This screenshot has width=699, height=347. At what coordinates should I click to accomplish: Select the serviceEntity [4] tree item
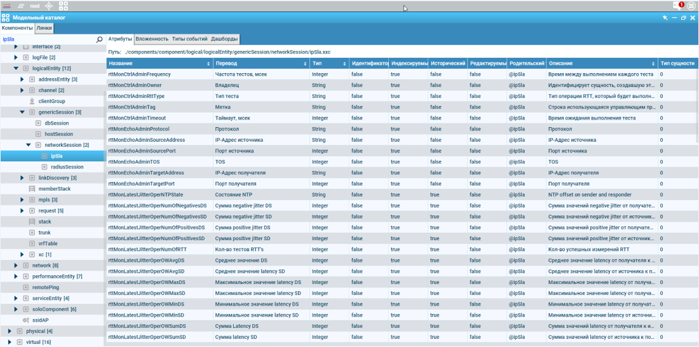click(51, 299)
